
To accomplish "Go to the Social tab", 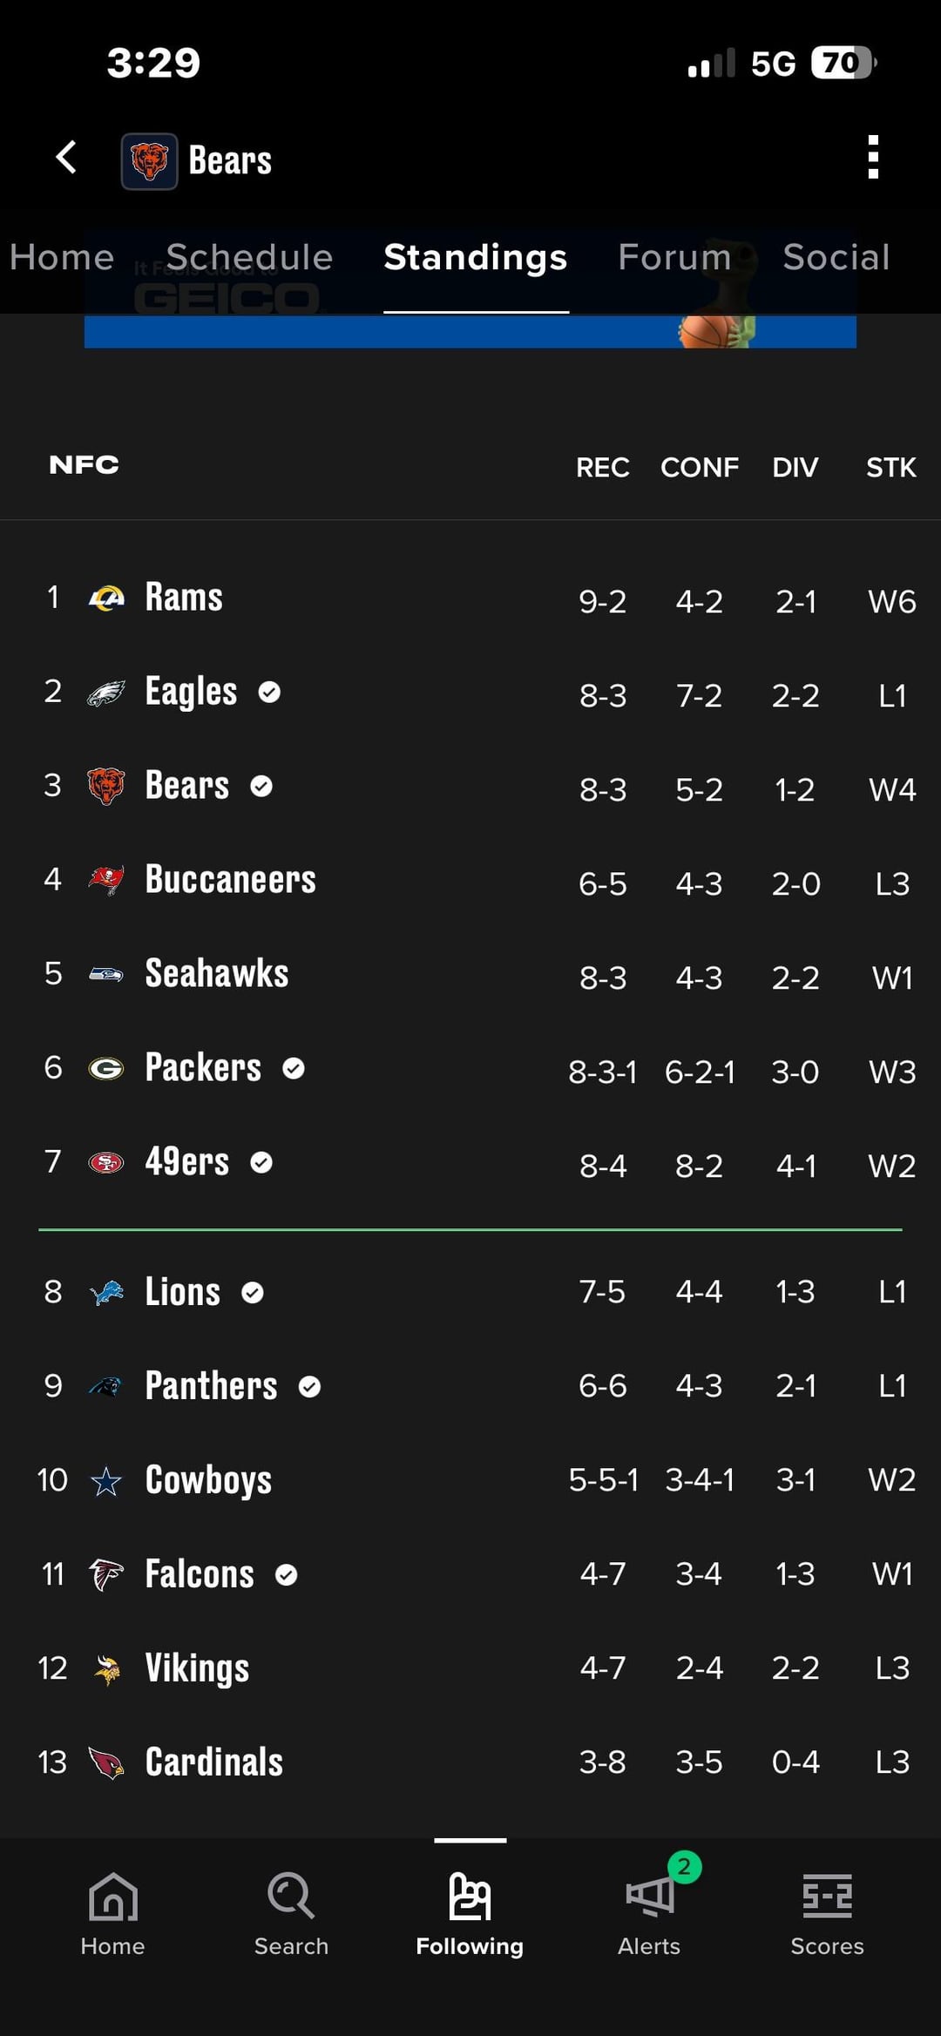I will [836, 257].
